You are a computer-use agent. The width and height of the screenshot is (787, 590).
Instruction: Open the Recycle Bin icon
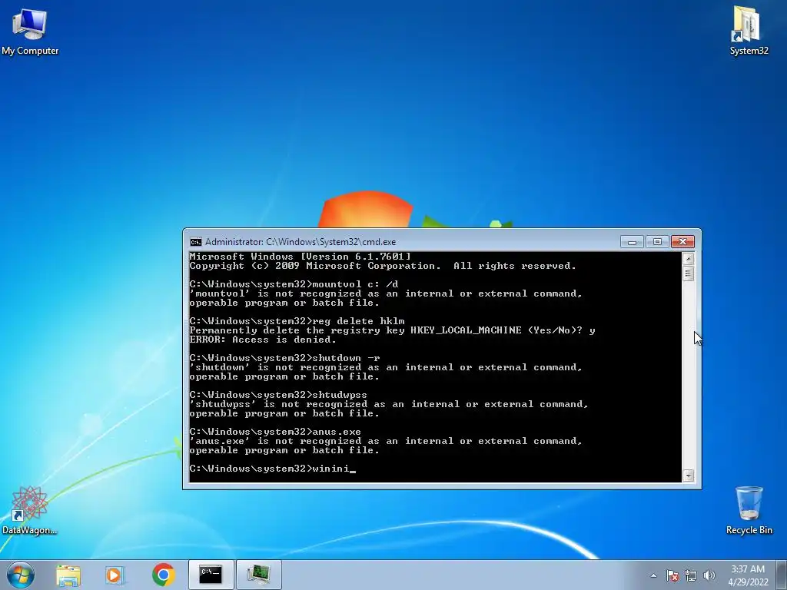(749, 510)
